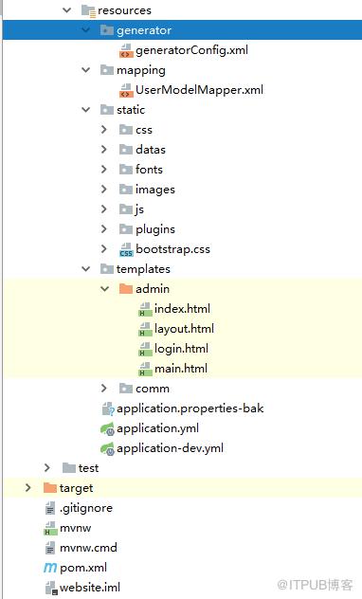Click UserModelMapper.xml file icon
The width and height of the screenshot is (362, 599).
tap(126, 90)
